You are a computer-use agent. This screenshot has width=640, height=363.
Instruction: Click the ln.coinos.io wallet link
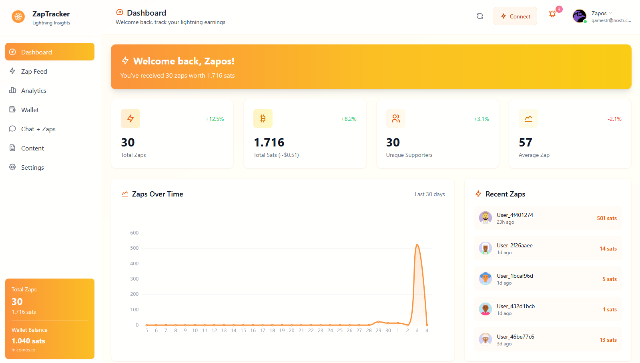click(x=23, y=350)
